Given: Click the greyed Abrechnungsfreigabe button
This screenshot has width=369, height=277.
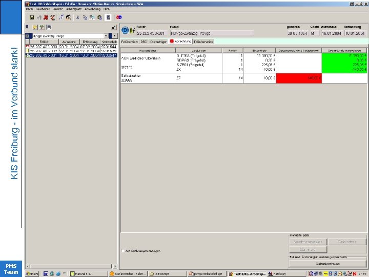Looking at the screenshot, I should click(x=308, y=242).
